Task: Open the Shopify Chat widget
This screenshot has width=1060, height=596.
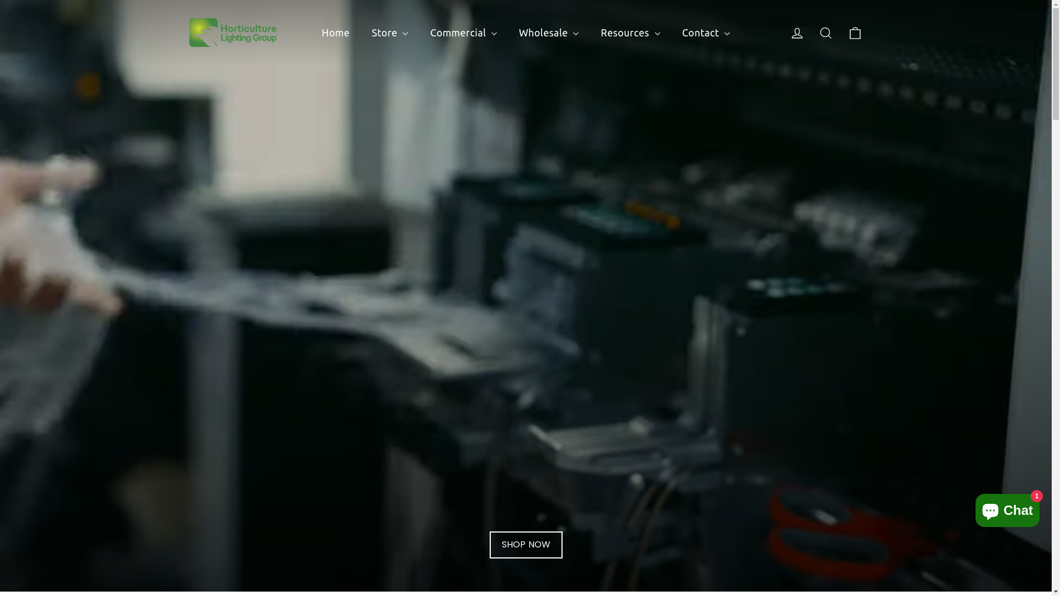Action: pos(1006,510)
